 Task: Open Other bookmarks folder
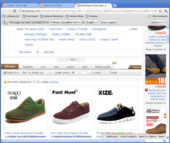tap(158, 16)
